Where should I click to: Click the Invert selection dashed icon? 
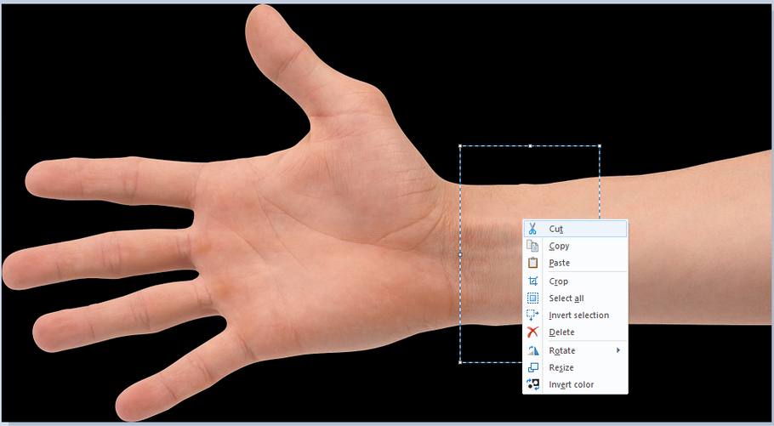[x=532, y=315]
